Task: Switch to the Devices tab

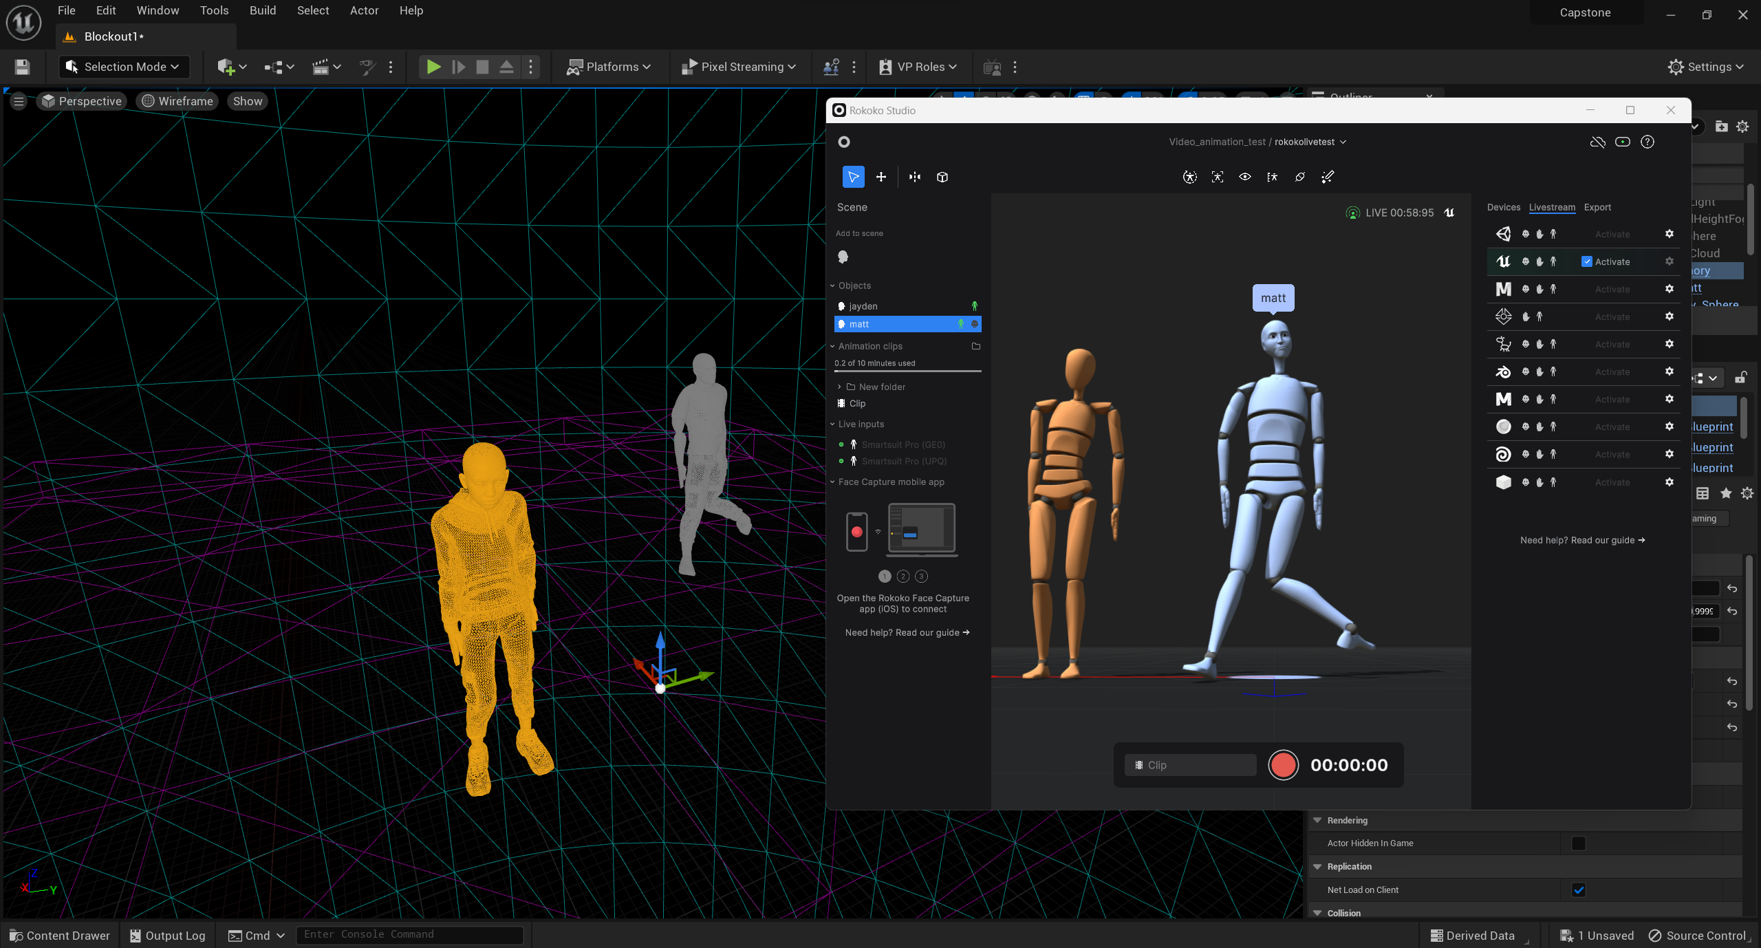Action: (1504, 207)
